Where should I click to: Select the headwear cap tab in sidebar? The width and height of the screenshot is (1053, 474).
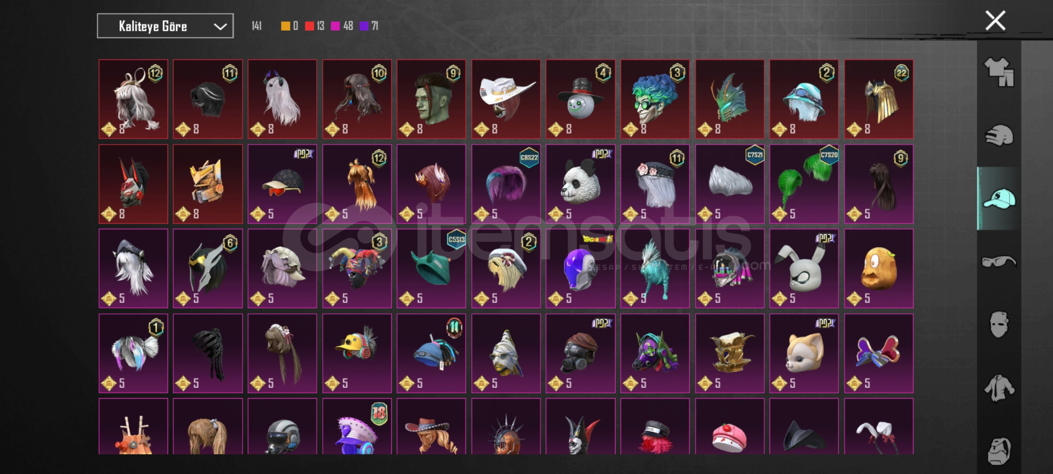[x=999, y=198]
